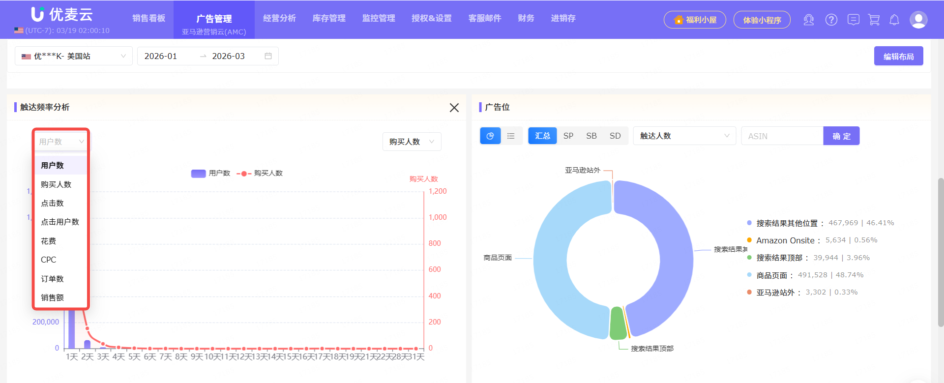Open 客服邮件 menu
The width and height of the screenshot is (944, 383).
click(485, 18)
